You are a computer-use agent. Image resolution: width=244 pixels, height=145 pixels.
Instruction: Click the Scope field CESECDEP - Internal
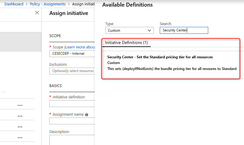[72, 54]
